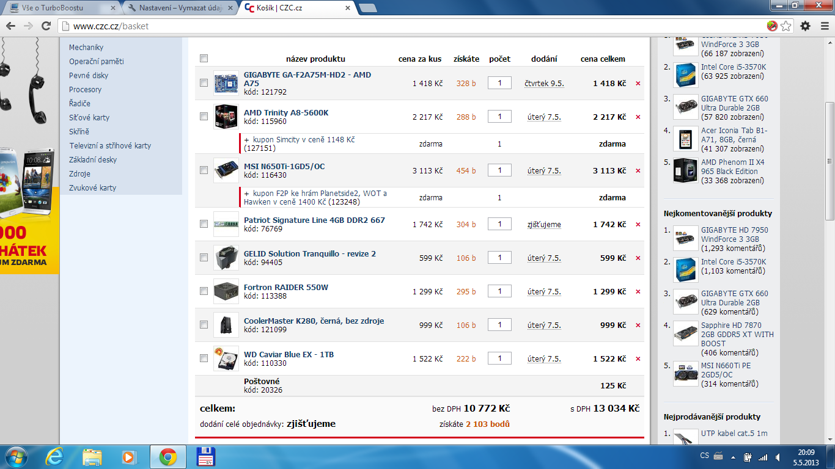Open Síťové karty category

point(89,118)
